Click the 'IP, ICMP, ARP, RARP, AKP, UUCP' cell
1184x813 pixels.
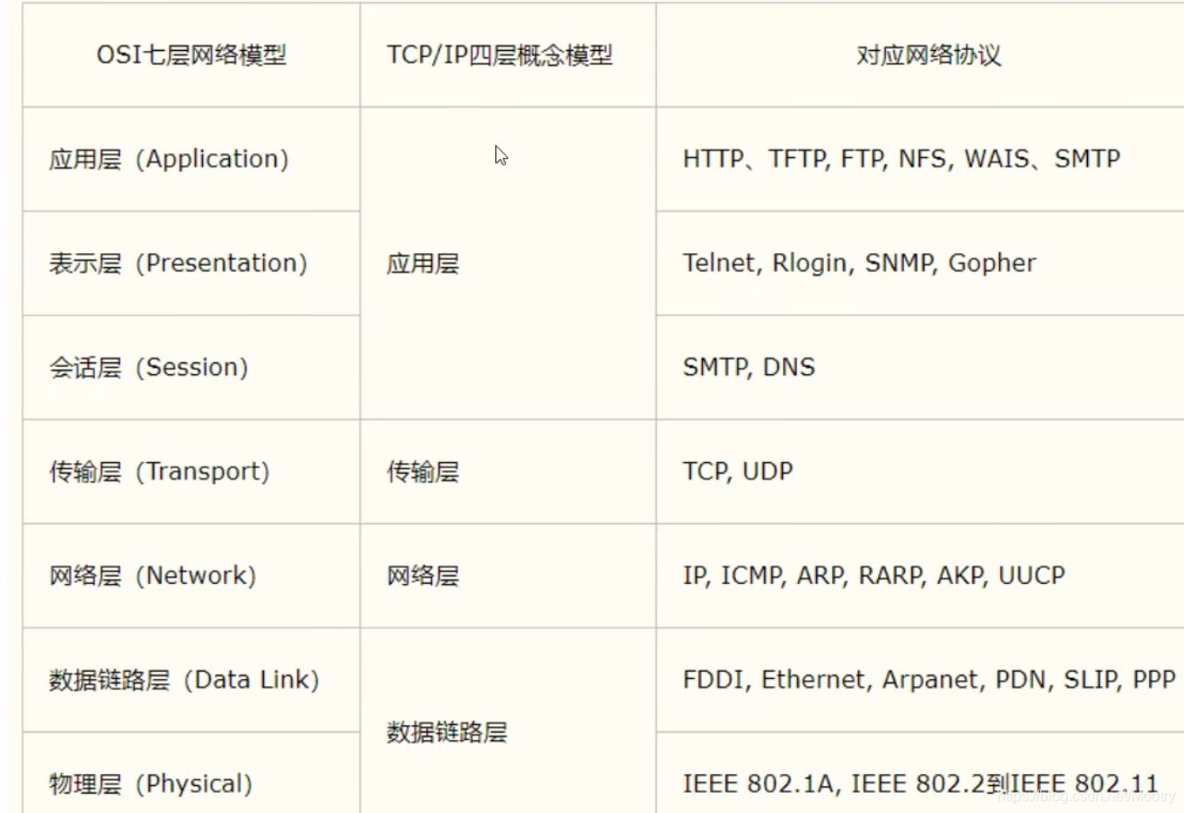coord(920,576)
